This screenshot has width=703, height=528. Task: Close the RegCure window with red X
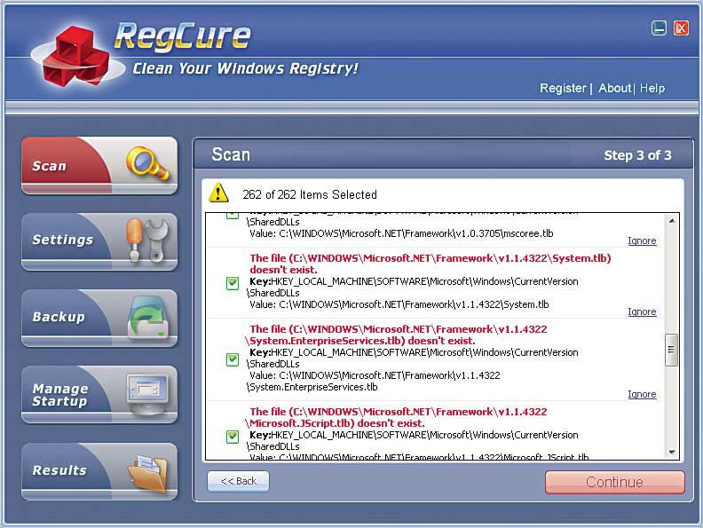[681, 28]
